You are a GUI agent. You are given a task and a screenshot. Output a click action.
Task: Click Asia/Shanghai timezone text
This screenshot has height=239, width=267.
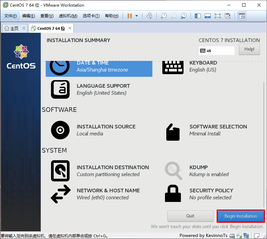click(102, 70)
